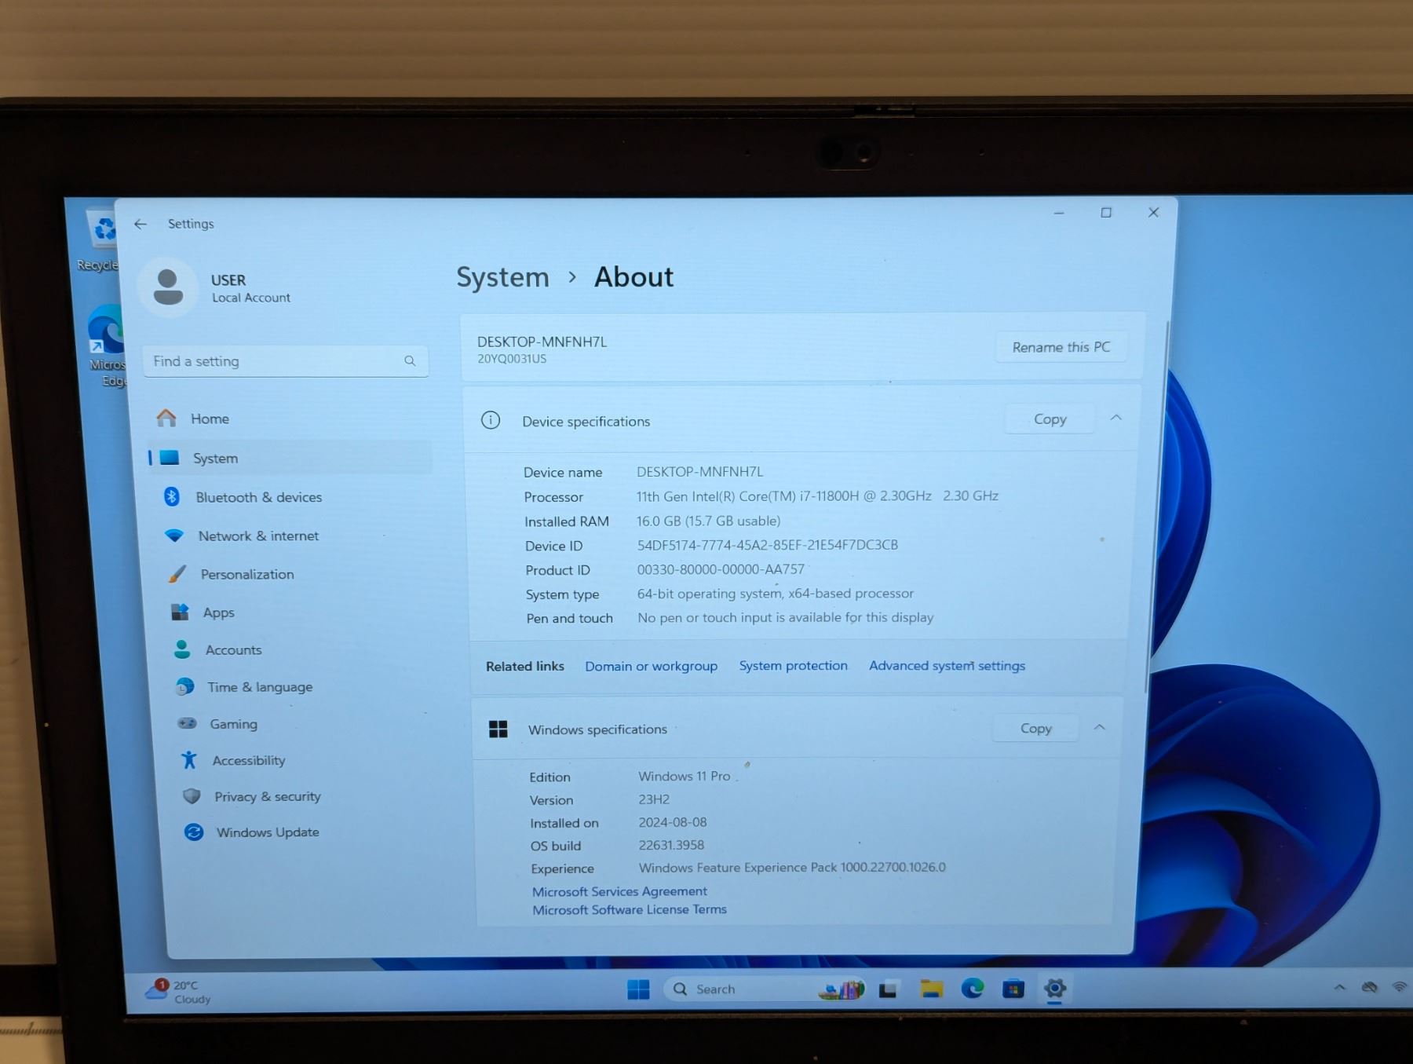The image size is (1413, 1064).
Task: Go to Windows Update settings
Action: [x=267, y=832]
